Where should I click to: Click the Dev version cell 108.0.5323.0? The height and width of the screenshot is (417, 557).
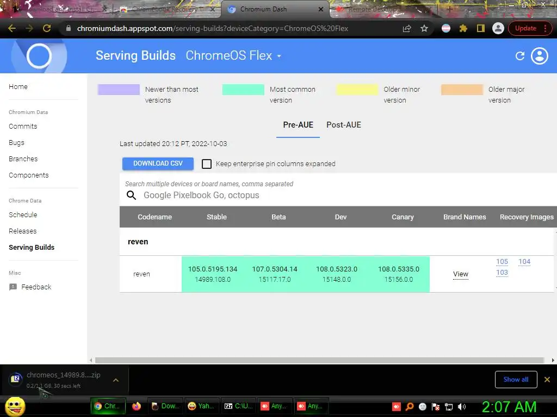(336, 274)
